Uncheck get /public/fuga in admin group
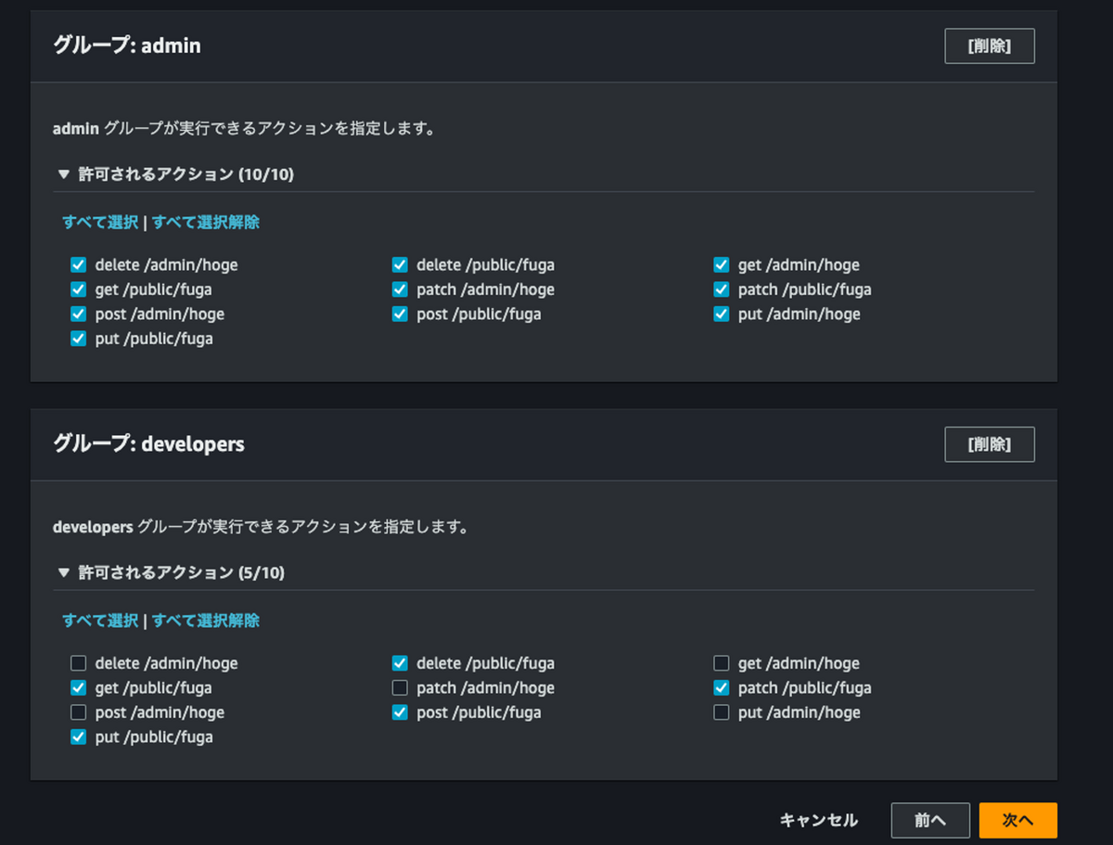 pyautogui.click(x=78, y=289)
